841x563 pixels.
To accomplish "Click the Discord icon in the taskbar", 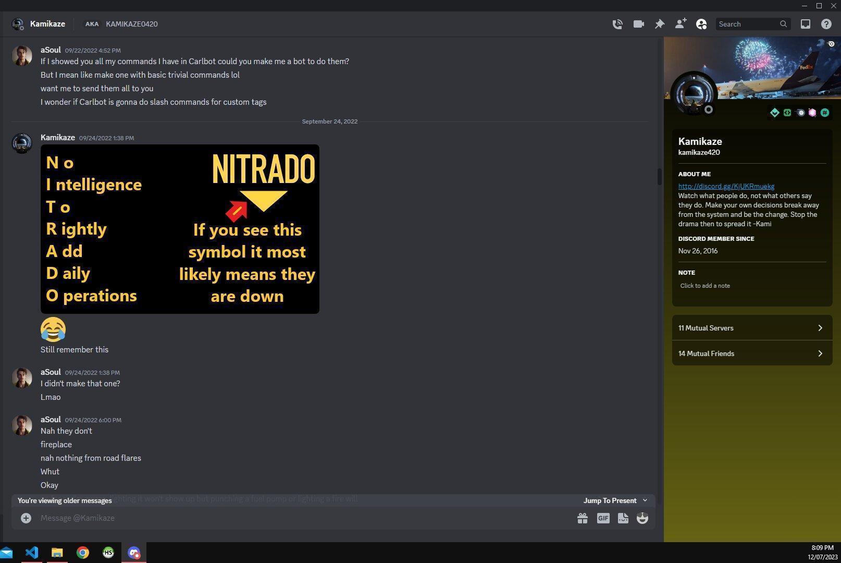I will tap(134, 553).
